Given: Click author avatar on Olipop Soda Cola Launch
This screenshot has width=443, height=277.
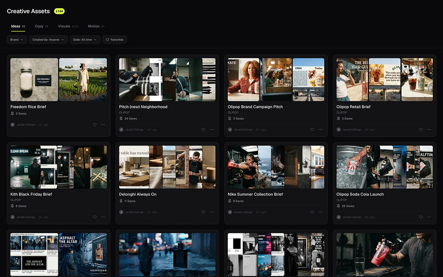Looking at the screenshot, I should (x=339, y=217).
